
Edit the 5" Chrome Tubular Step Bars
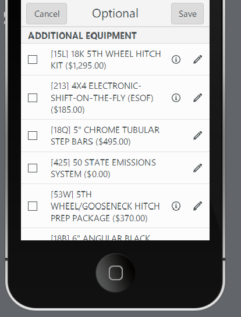point(197,135)
